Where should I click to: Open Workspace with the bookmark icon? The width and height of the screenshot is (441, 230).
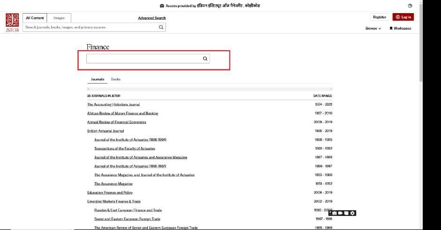point(400,28)
